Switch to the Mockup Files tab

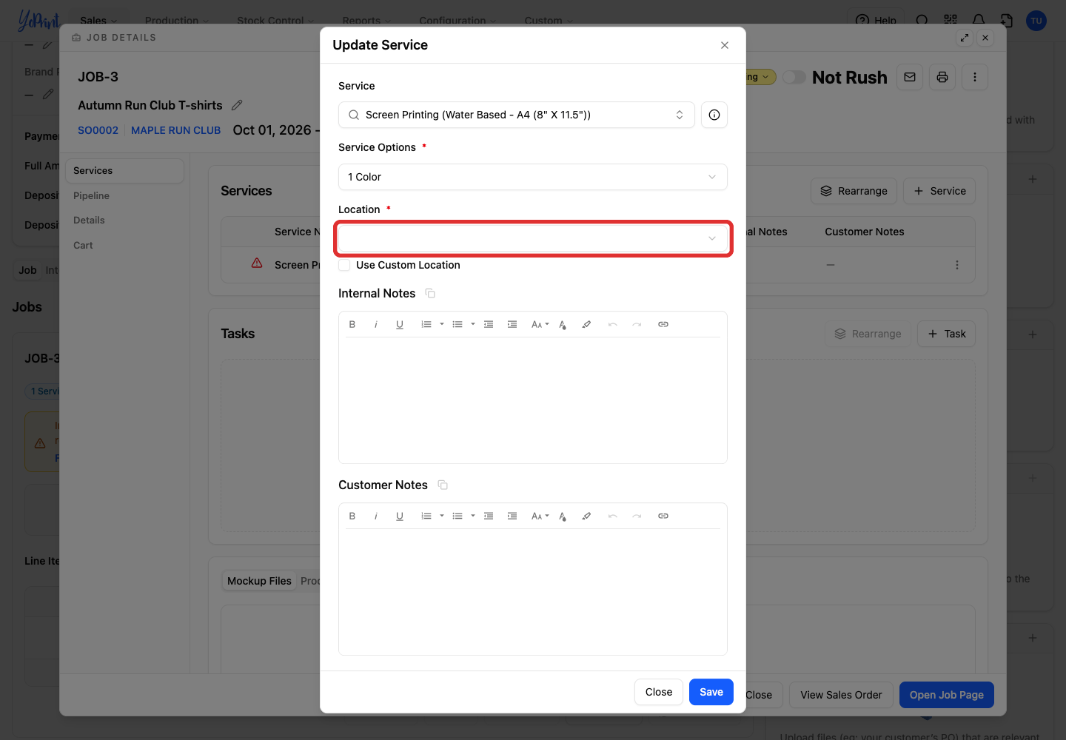tap(259, 581)
